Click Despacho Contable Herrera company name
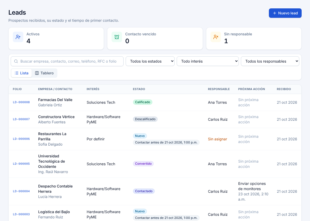 pyautogui.click(x=55, y=189)
